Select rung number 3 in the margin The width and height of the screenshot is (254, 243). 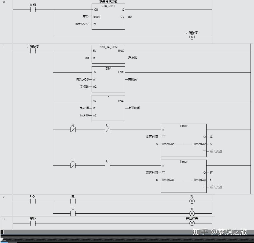click(x=4, y=219)
